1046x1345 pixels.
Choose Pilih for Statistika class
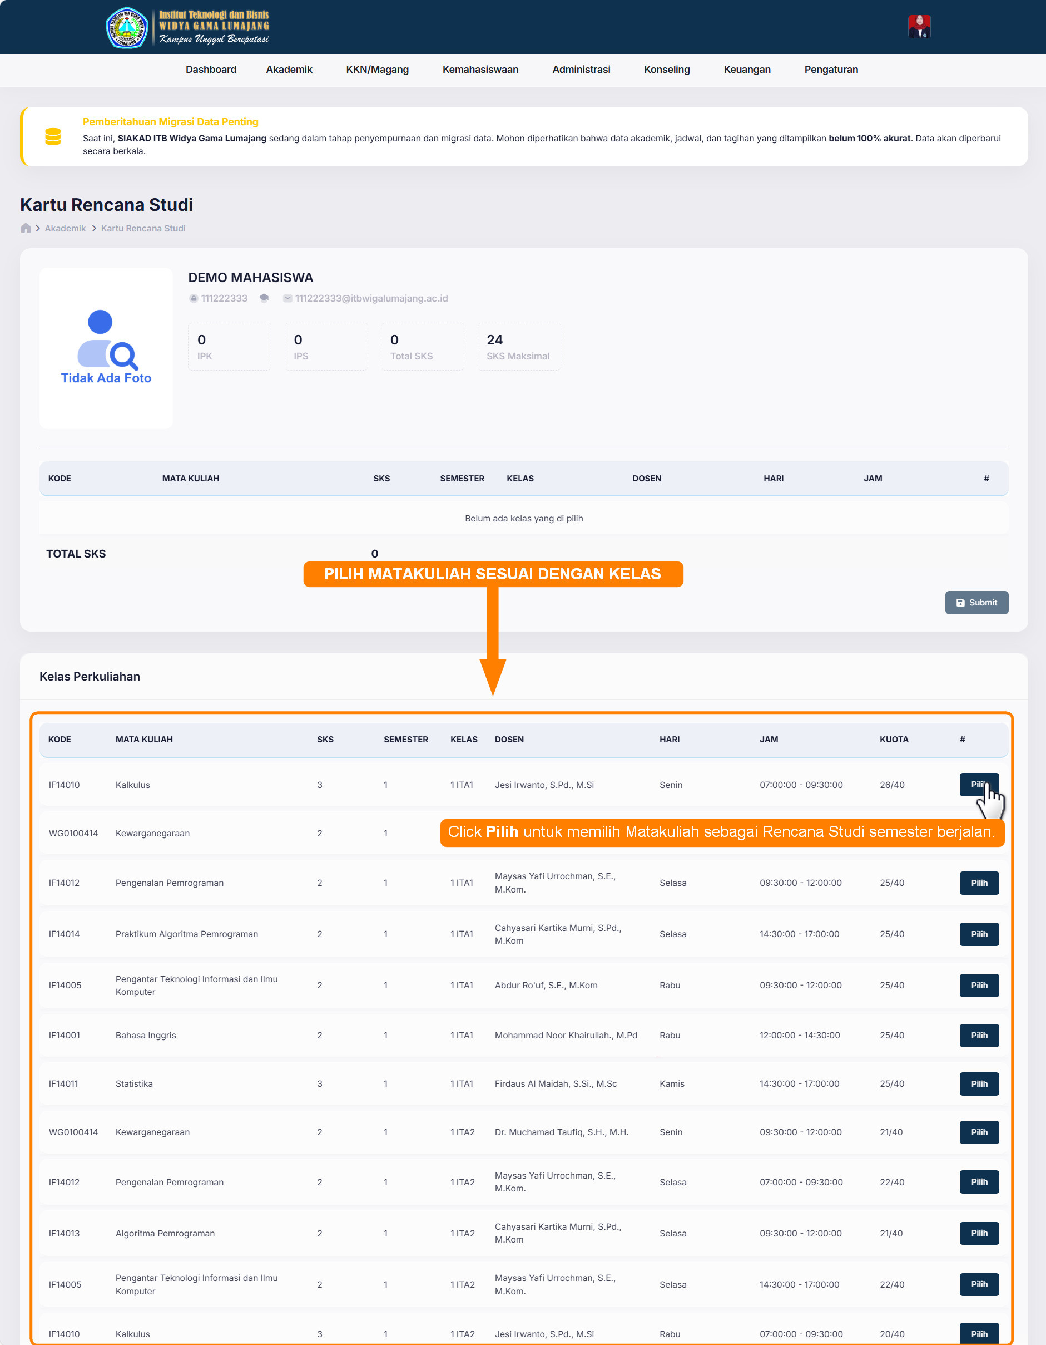coord(978,1084)
